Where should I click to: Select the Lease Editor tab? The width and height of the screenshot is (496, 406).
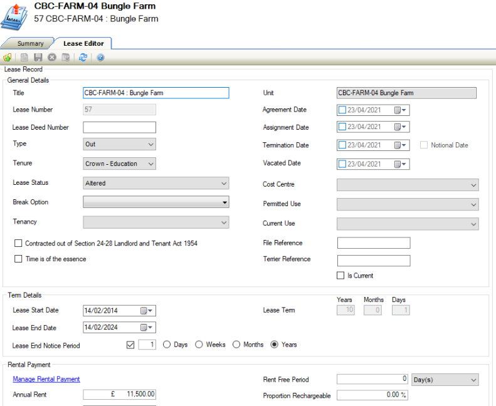[x=83, y=44]
